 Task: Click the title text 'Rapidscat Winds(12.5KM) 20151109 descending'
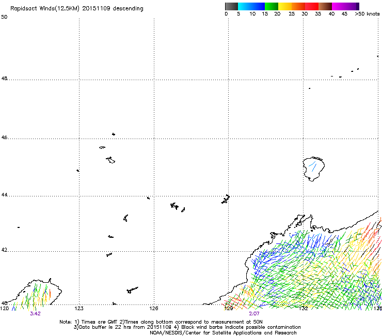click(x=77, y=9)
